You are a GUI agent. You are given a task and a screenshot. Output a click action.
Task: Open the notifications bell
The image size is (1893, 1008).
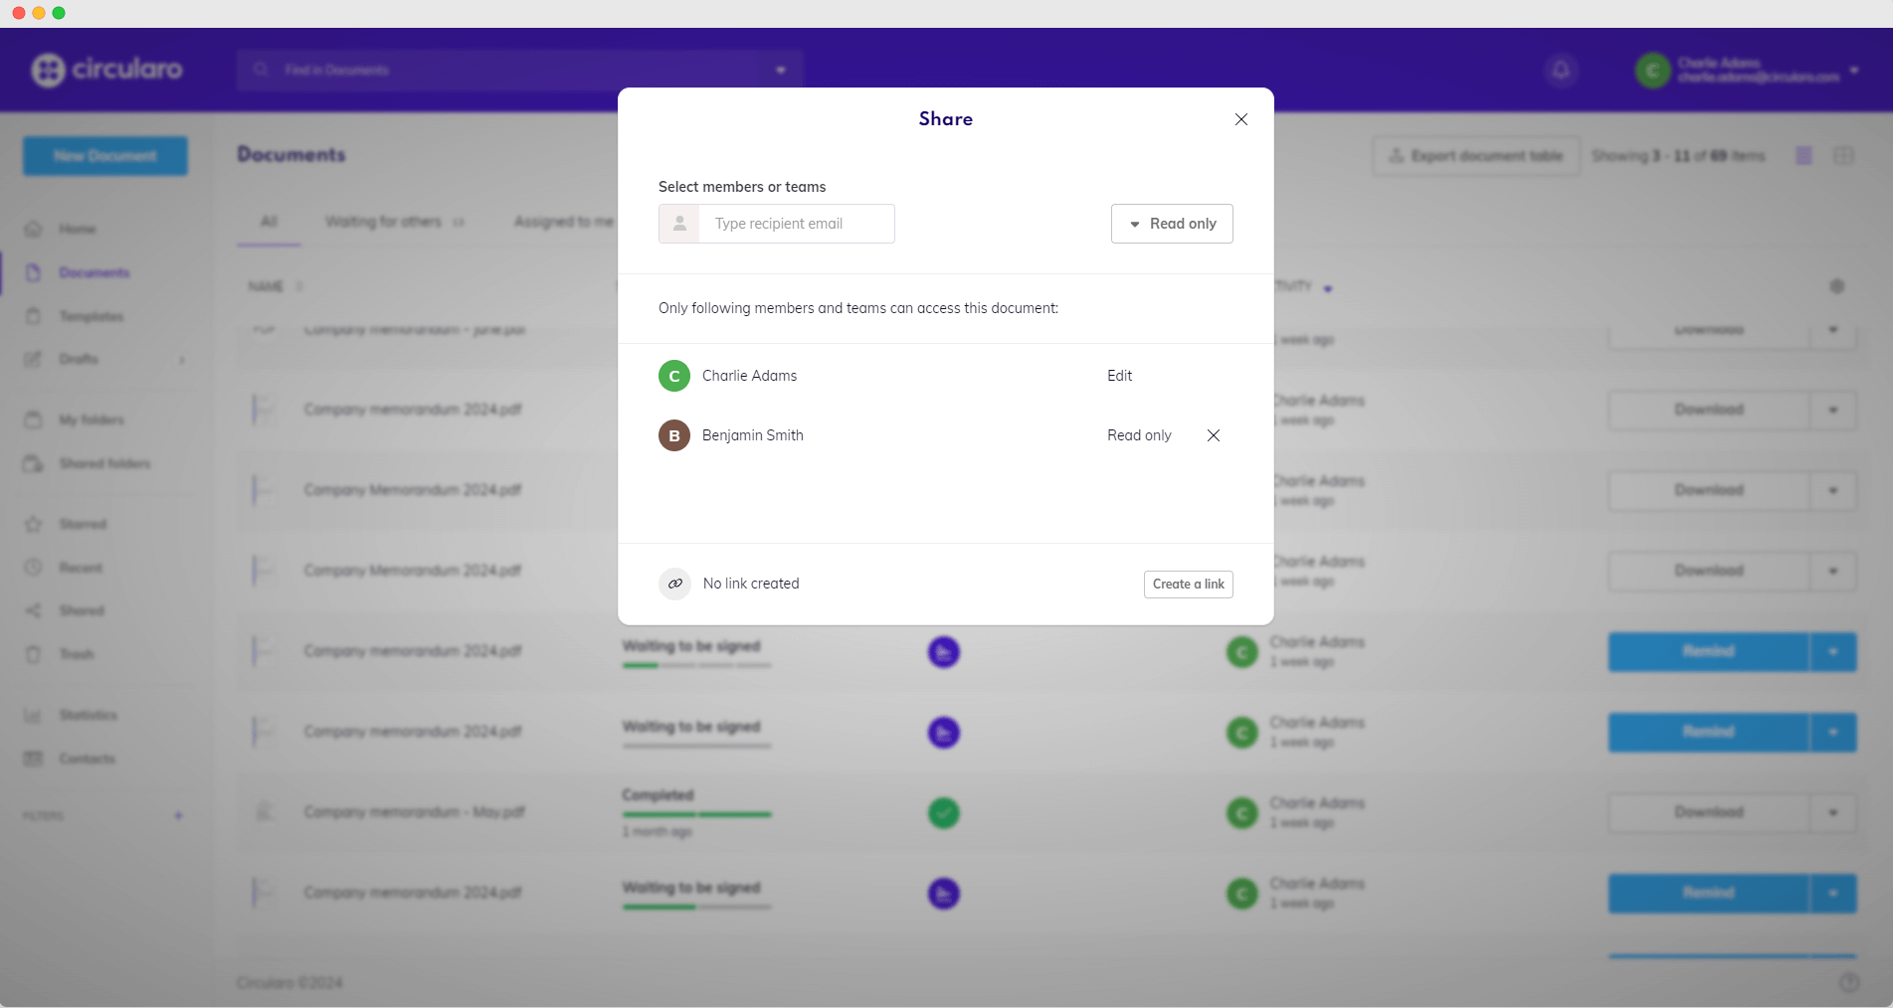tap(1561, 71)
